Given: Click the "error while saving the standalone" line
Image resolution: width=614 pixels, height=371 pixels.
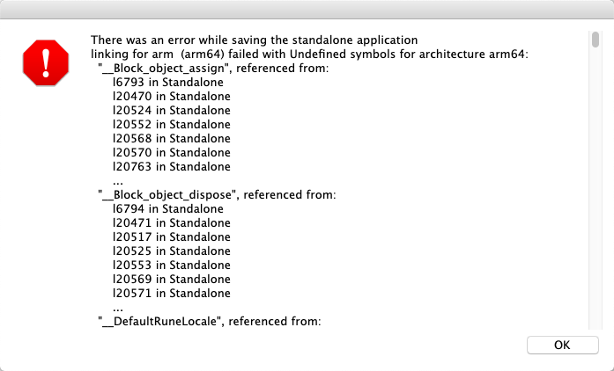Looking at the screenshot, I should point(254,40).
